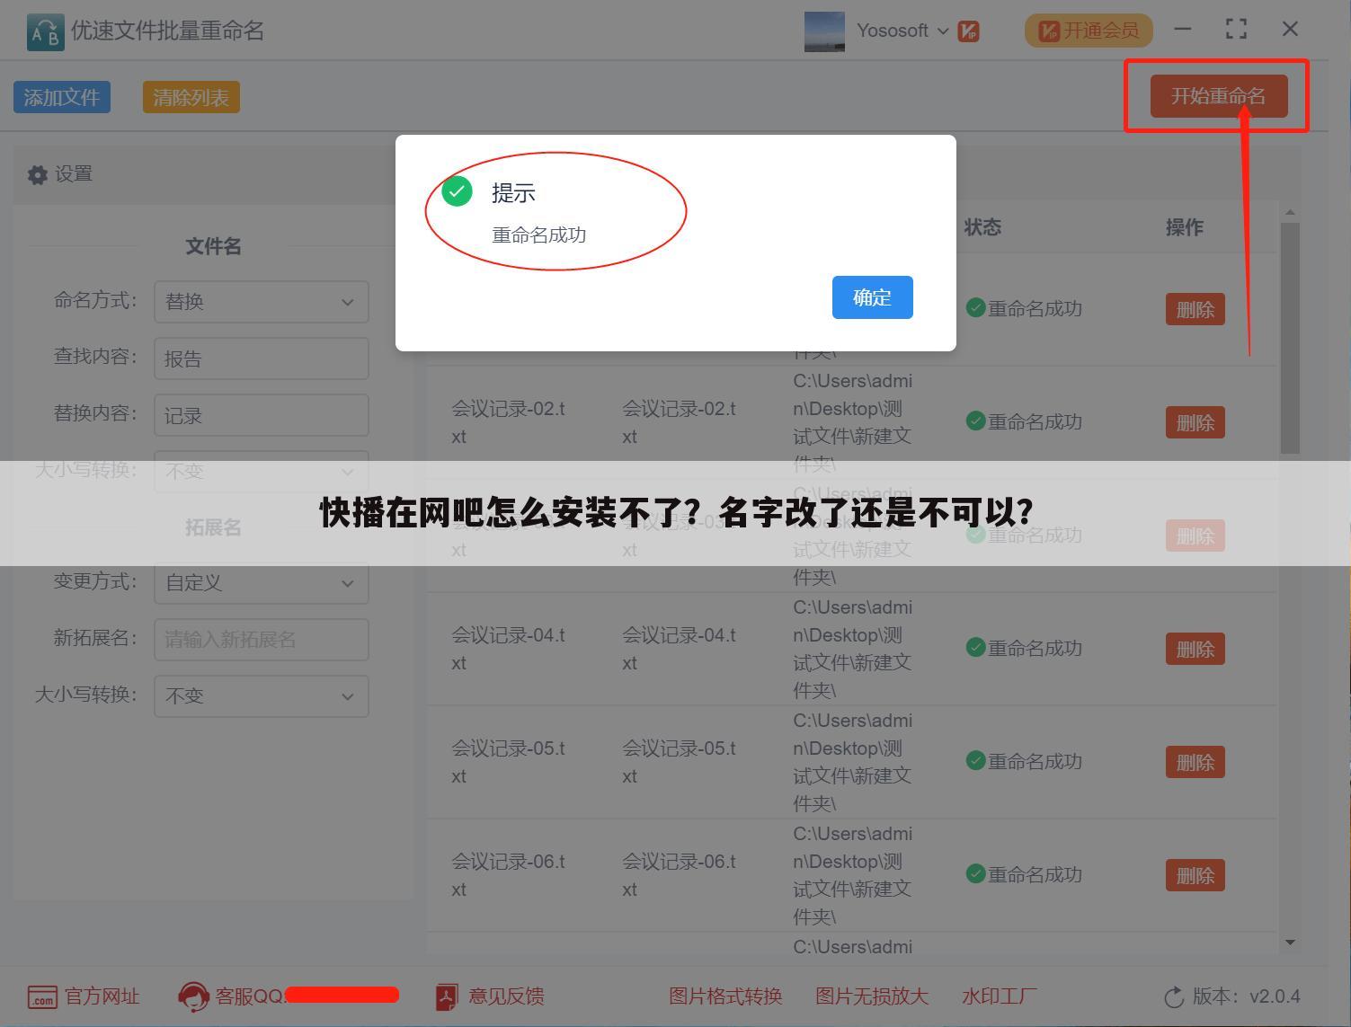The height and width of the screenshot is (1027, 1351).
Task: Click the 重命名成功 dialog message
Action: (539, 235)
